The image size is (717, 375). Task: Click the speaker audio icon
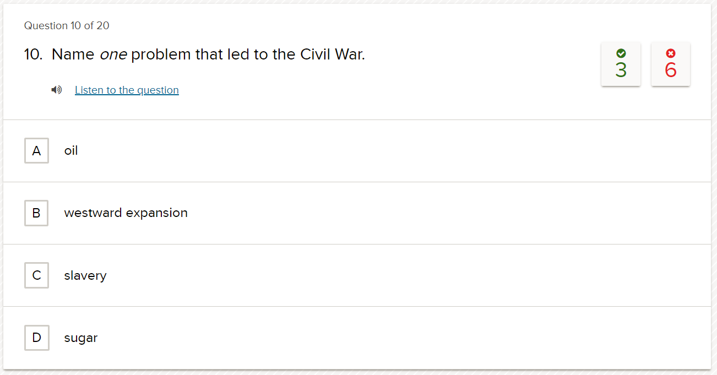pyautogui.click(x=56, y=90)
